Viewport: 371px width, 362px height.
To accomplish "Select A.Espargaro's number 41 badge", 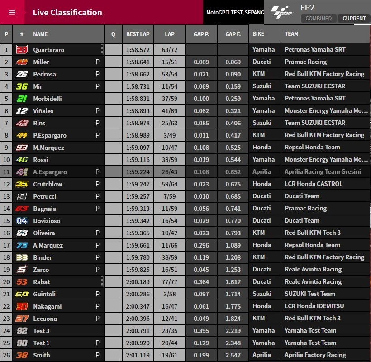I will [x=22, y=172].
